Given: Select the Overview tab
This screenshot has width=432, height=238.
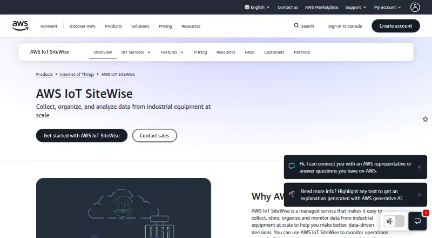Looking at the screenshot, I should (103, 52).
